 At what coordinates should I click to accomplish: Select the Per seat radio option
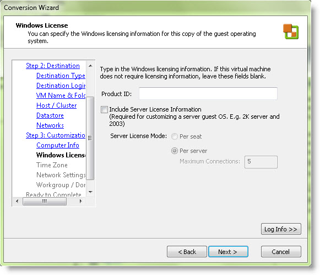tap(174, 136)
